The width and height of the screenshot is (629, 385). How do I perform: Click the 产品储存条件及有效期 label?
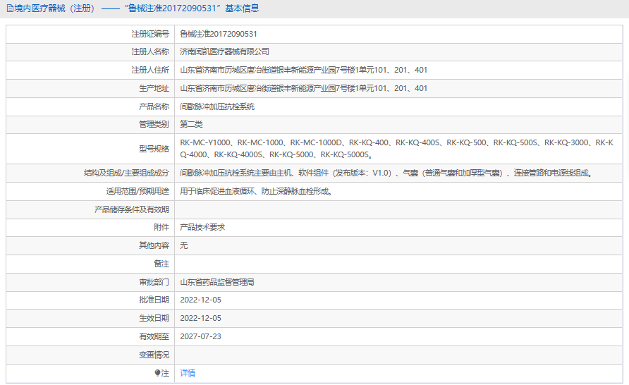coord(132,209)
